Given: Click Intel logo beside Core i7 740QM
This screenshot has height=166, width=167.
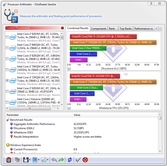Looking at the screenshot, I should click(x=13, y=70).
